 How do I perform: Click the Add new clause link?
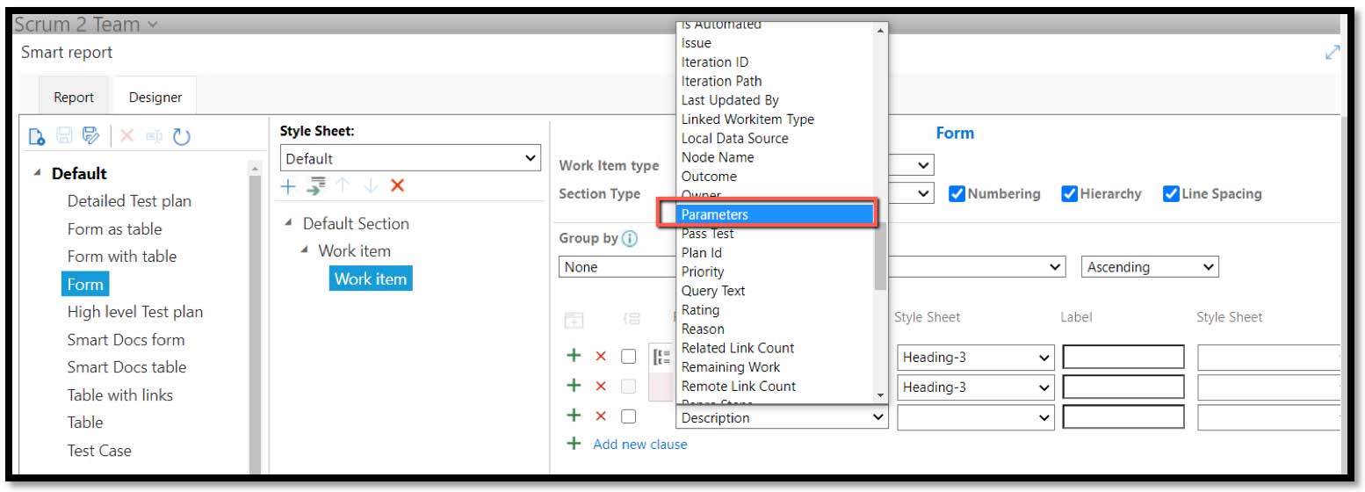coord(639,445)
